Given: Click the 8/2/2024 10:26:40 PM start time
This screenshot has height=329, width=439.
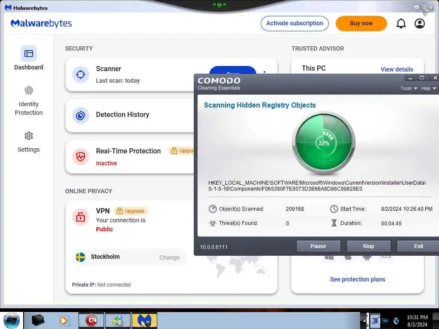Looking at the screenshot, I should click(406, 209).
